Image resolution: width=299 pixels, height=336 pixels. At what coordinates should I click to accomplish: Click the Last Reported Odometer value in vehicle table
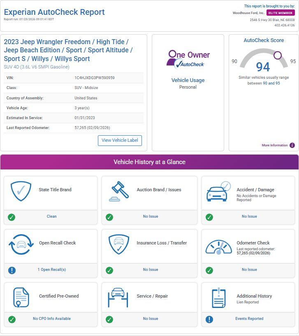(x=92, y=128)
